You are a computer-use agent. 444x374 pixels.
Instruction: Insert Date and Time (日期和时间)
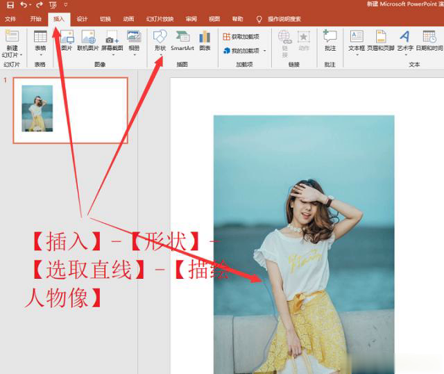pos(429,40)
